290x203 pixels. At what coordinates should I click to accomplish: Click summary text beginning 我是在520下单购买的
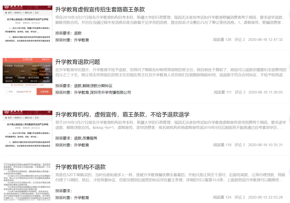[x=170, y=177]
